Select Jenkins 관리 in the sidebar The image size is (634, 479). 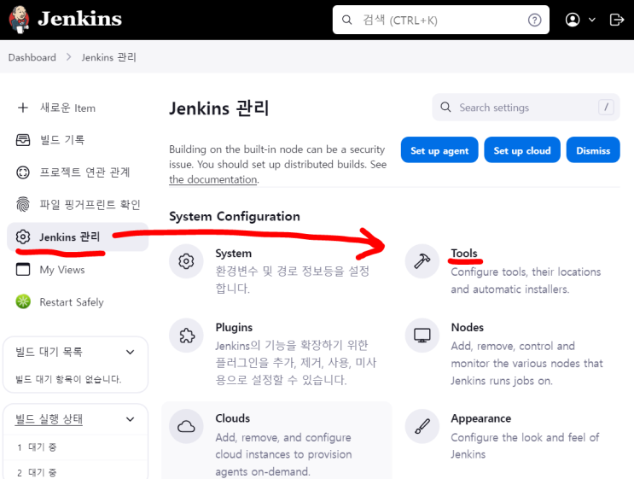coord(78,237)
